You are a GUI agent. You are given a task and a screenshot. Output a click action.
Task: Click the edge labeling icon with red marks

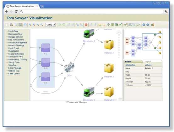[x=125, y=25]
